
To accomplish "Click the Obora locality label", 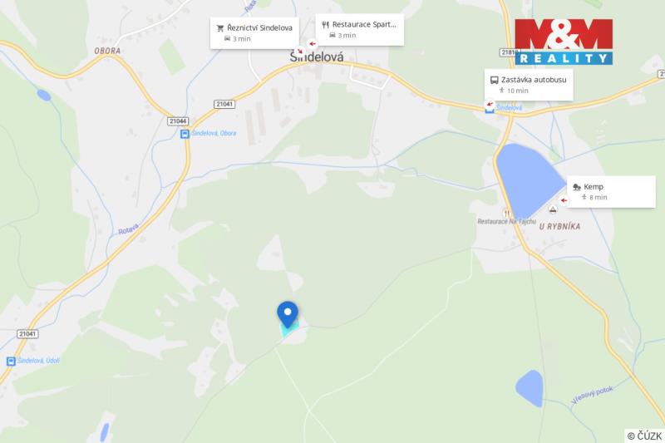I will (x=107, y=51).
